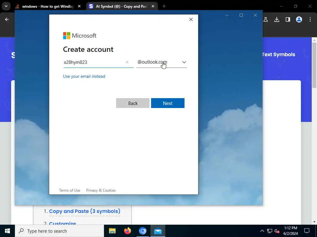Open the Chrome profile avatar
Image resolution: width=317 pixels, height=237 pixels.
click(299, 19)
